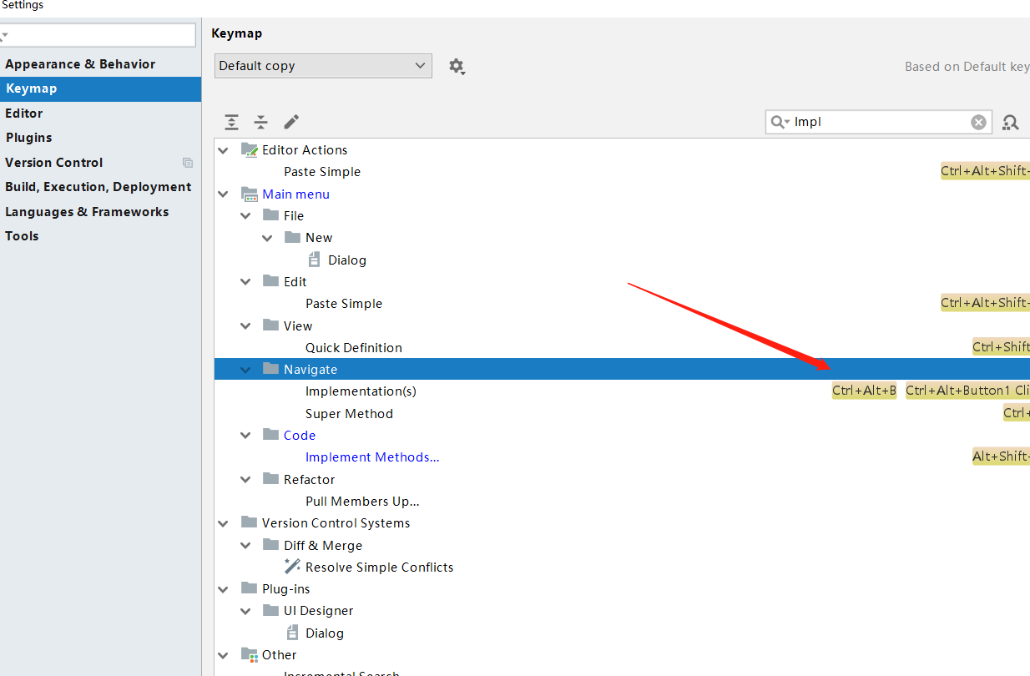This screenshot has width=1030, height=676.
Task: Collapse the Other group
Action: tap(223, 655)
